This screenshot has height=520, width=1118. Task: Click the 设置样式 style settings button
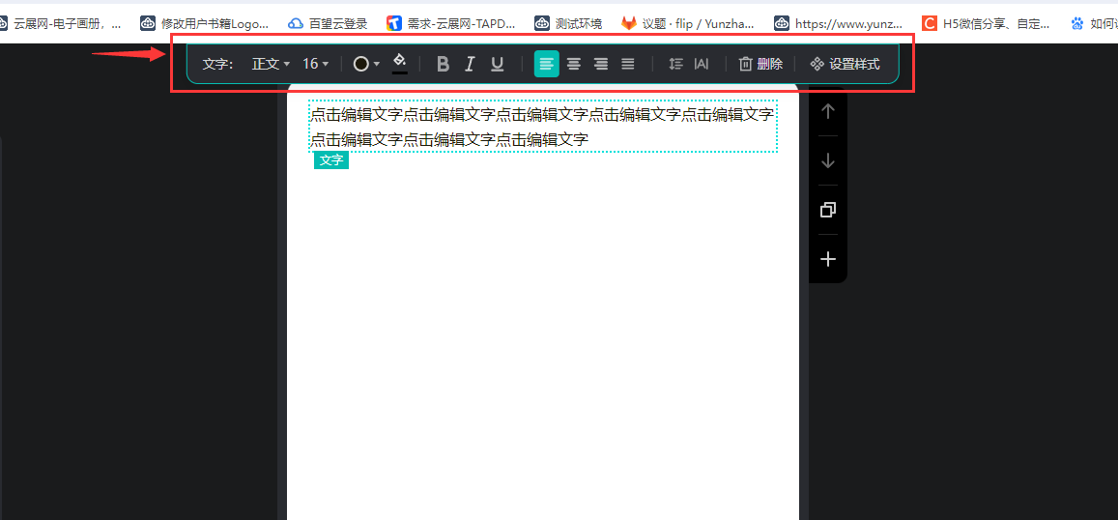[x=845, y=64]
